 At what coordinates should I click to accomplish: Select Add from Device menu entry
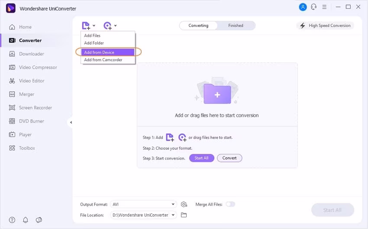point(108,52)
